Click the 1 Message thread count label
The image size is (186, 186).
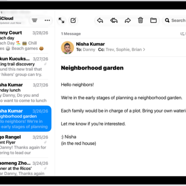(x=71, y=34)
